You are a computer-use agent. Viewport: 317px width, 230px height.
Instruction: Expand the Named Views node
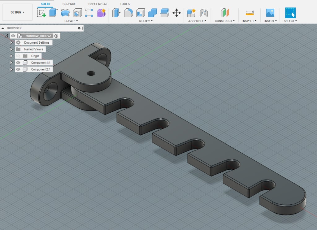pyautogui.click(x=11, y=49)
